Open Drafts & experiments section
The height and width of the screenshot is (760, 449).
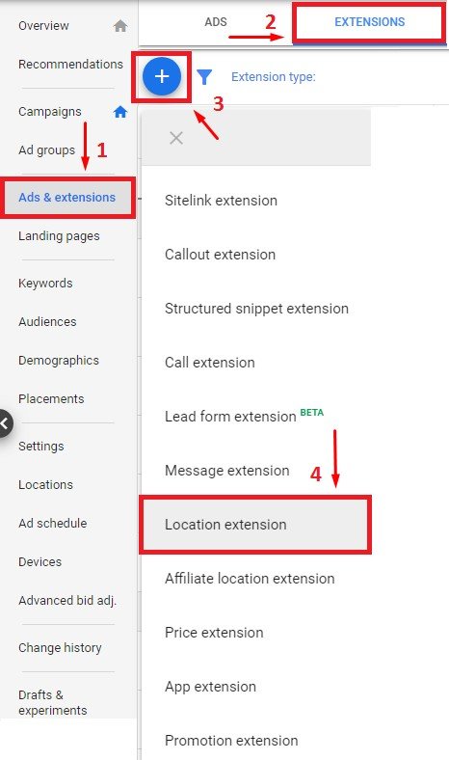[53, 702]
